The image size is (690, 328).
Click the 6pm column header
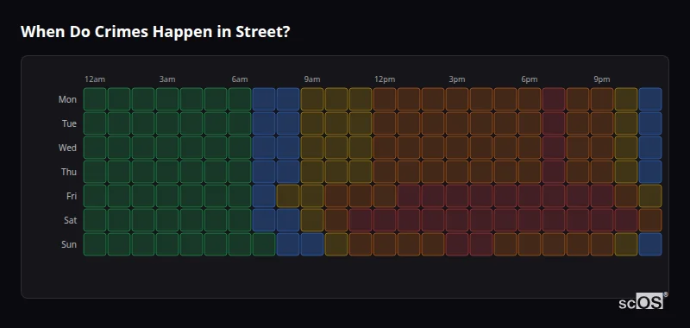[530, 79]
